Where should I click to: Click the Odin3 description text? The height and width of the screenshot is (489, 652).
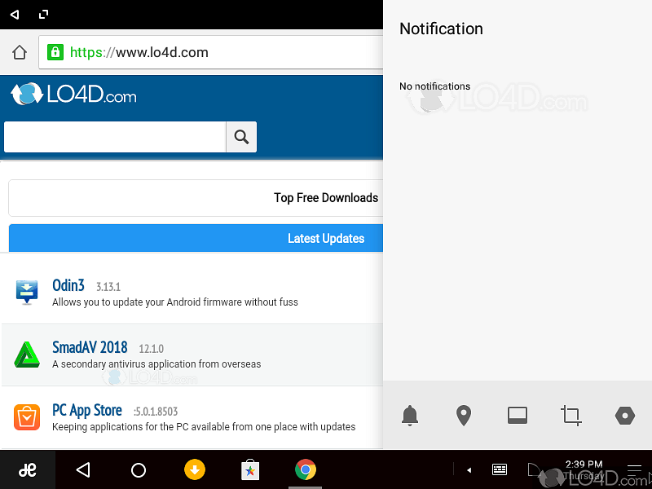(175, 302)
